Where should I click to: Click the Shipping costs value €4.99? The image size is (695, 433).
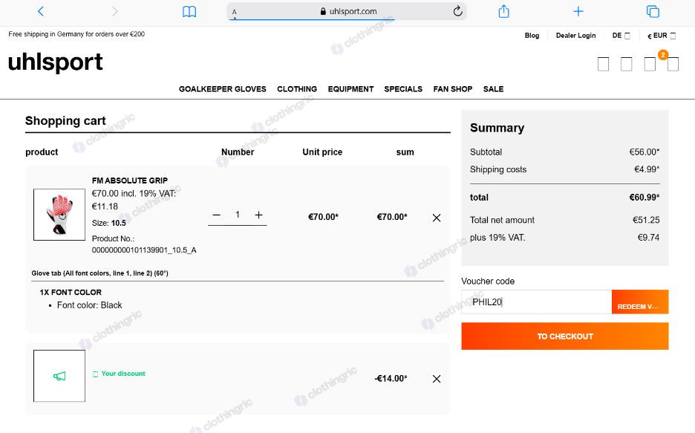coord(647,169)
